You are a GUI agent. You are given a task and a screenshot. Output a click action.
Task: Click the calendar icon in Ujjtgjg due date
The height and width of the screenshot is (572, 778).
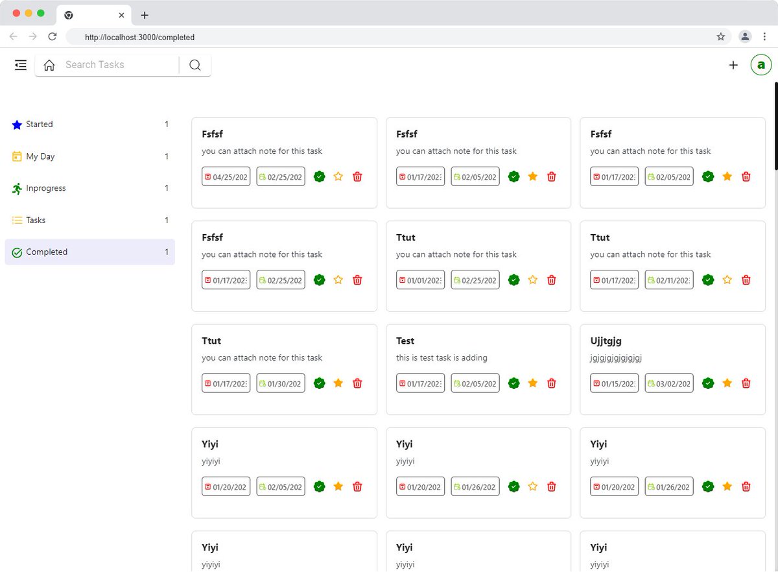point(652,383)
